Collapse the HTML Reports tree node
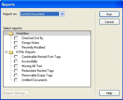 [6, 52]
